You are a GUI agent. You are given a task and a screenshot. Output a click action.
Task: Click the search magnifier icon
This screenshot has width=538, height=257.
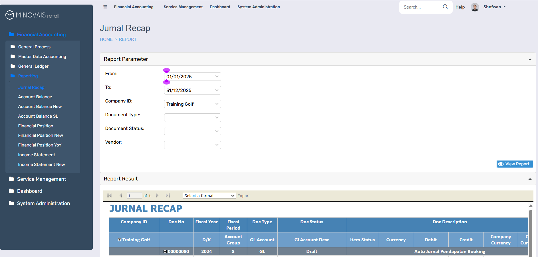pos(445,7)
